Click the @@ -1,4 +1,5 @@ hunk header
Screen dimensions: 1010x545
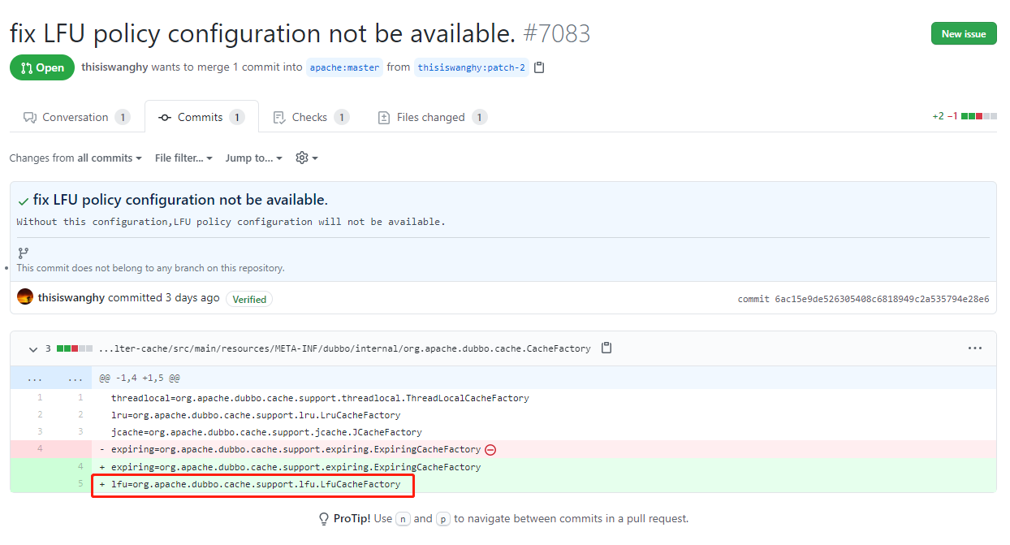[x=140, y=378]
